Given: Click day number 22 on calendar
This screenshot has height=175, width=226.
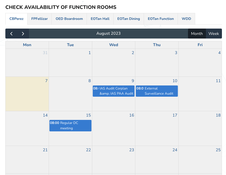Looking at the screenshot, I should 88,150.
